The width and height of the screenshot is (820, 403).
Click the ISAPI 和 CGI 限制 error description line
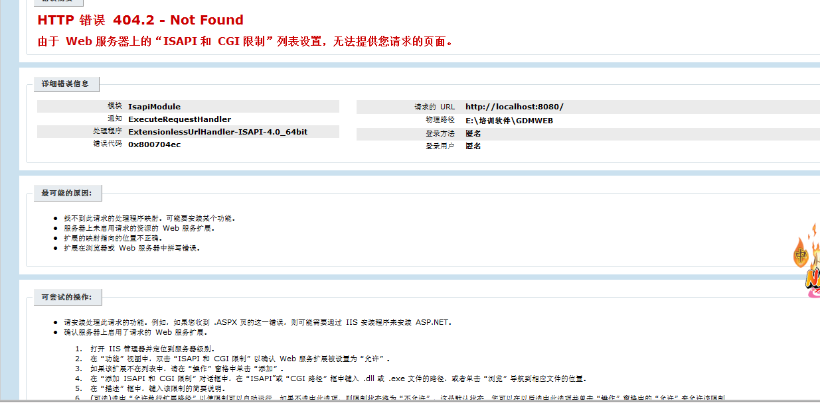tap(246, 42)
